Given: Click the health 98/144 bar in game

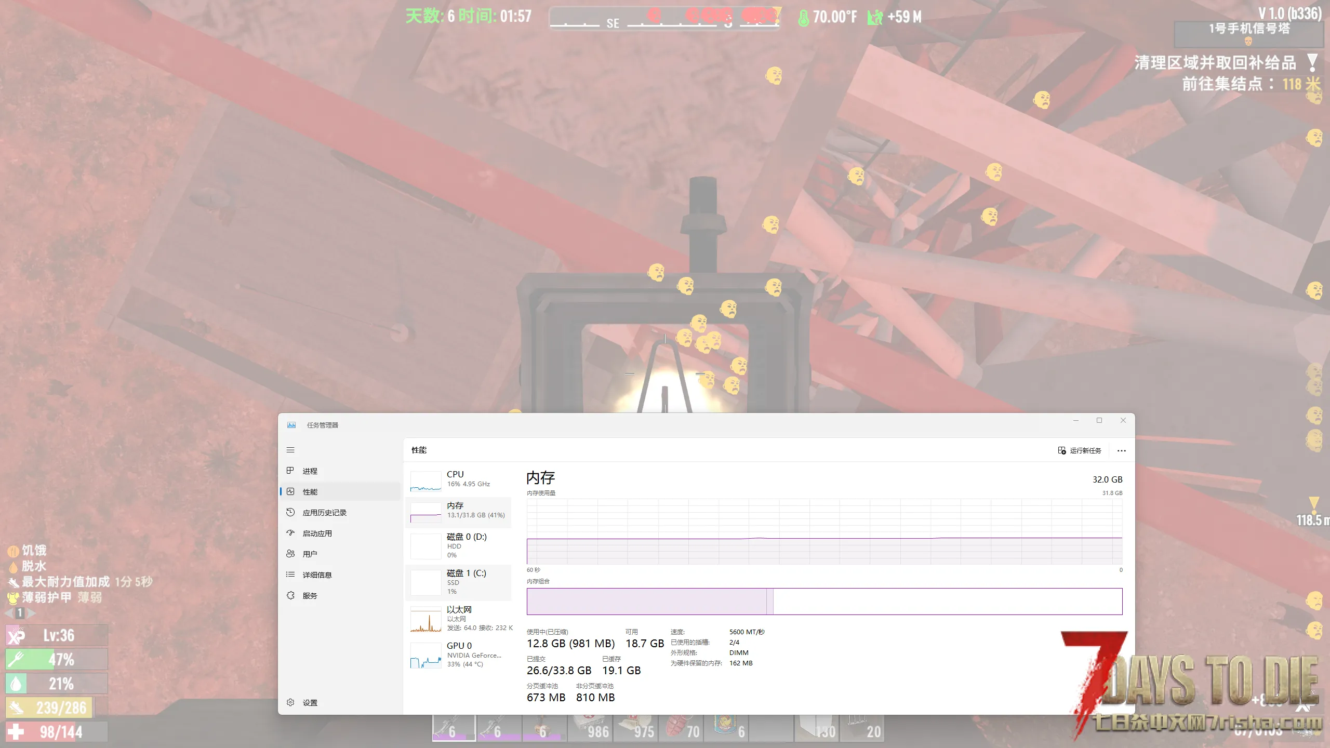Looking at the screenshot, I should pos(57,732).
